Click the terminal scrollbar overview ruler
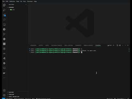132x99 pixels. pyautogui.click(x=129, y=50)
